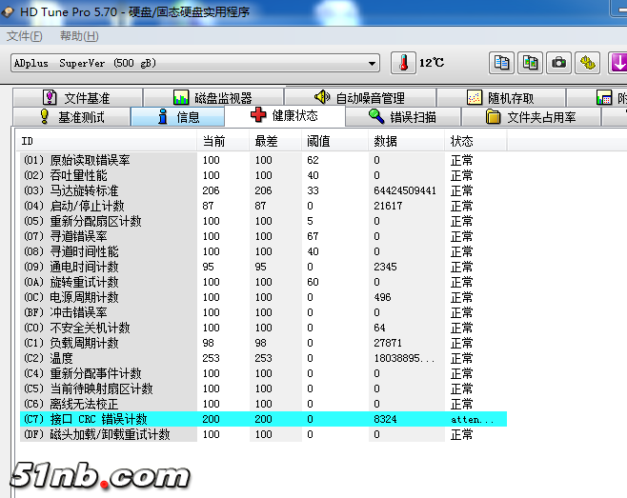Switch to the 磁盘监视器 tab
Viewport: 627px width, 498px height.
pos(212,97)
